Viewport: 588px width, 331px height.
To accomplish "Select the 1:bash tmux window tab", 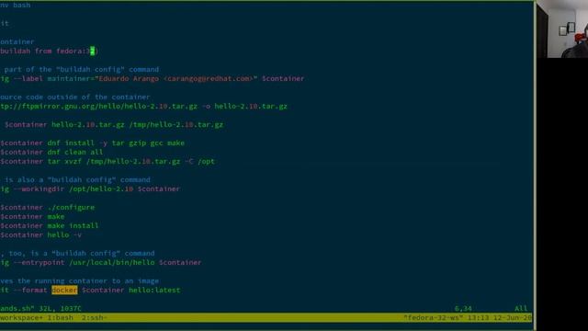I will pos(60,317).
